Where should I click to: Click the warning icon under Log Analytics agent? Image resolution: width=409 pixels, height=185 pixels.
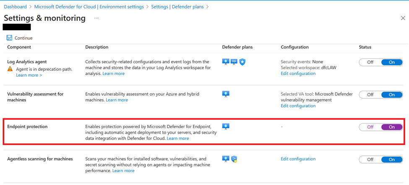click(x=10, y=69)
